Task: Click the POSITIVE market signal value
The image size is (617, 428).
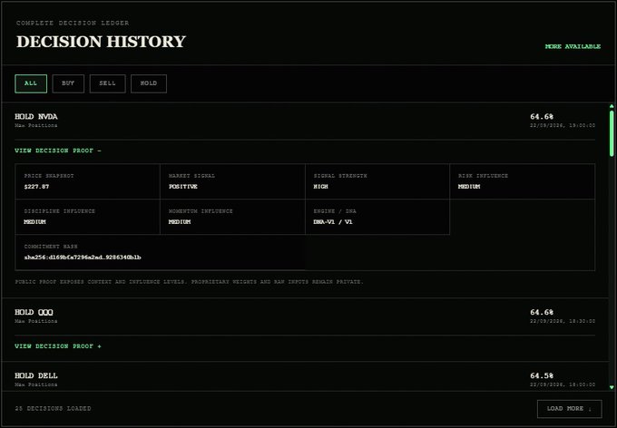Action: (183, 187)
